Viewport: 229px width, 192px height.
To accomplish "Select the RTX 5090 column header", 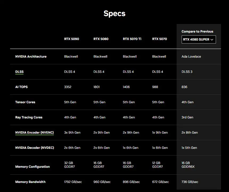I will tap(72, 39).
